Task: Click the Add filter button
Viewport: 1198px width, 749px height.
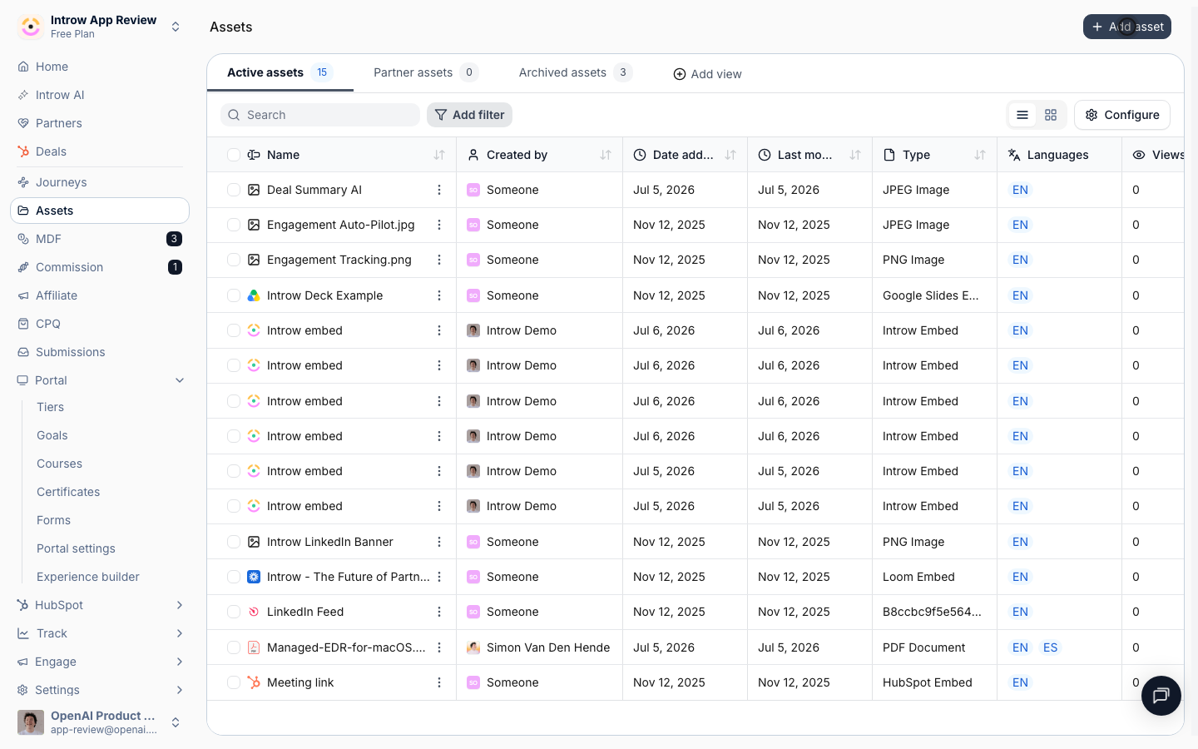Action: pos(469,115)
